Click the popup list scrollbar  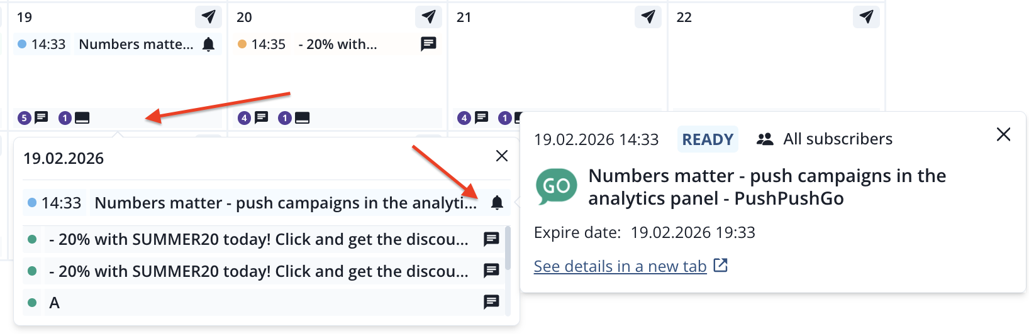click(508, 249)
